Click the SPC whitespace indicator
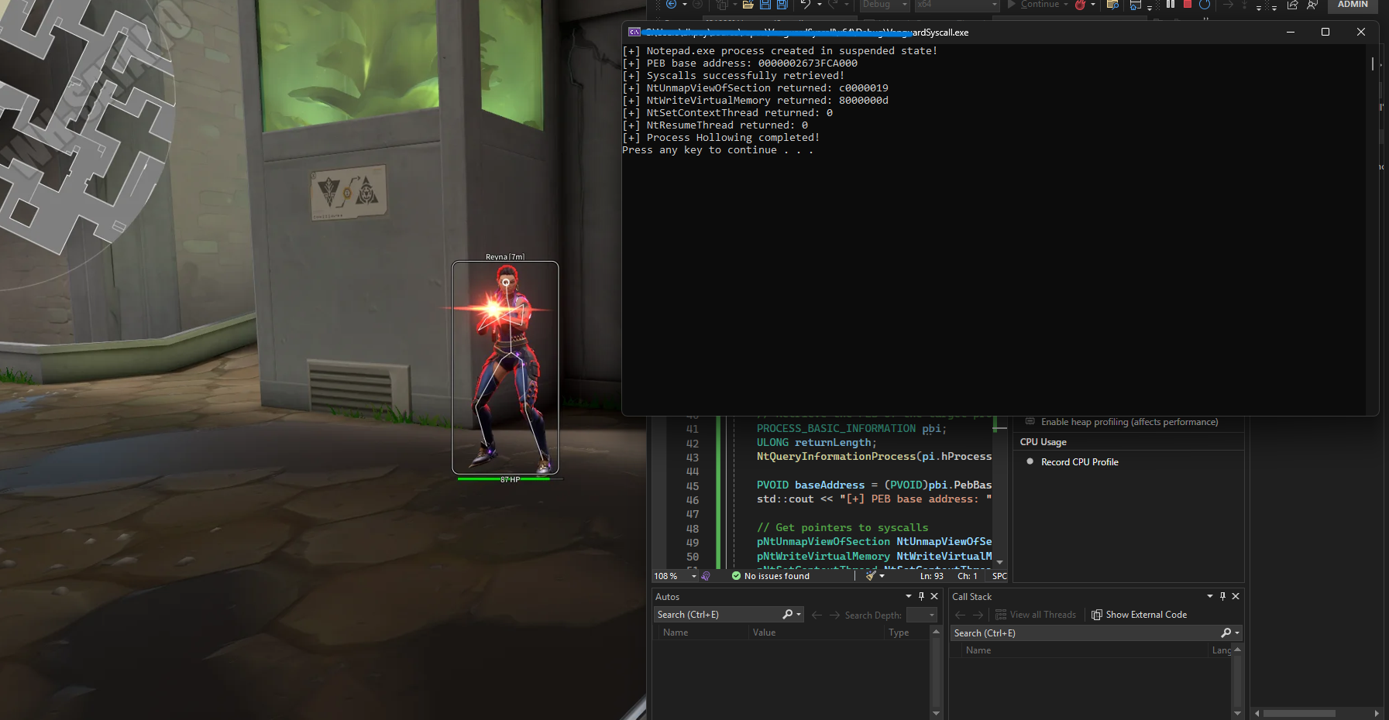The height and width of the screenshot is (720, 1389). pyautogui.click(x=1000, y=576)
